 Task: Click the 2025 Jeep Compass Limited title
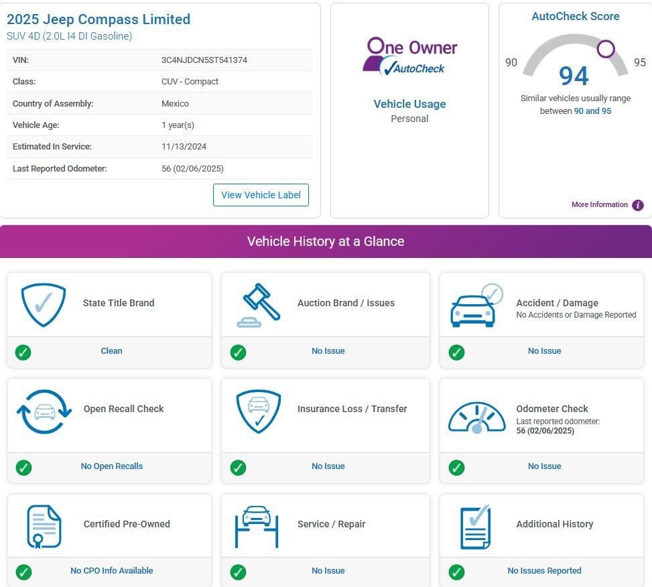point(99,19)
